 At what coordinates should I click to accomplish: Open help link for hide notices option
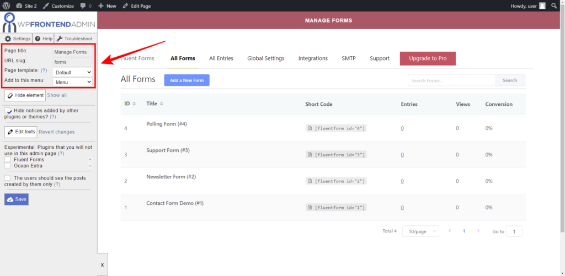click(52, 117)
